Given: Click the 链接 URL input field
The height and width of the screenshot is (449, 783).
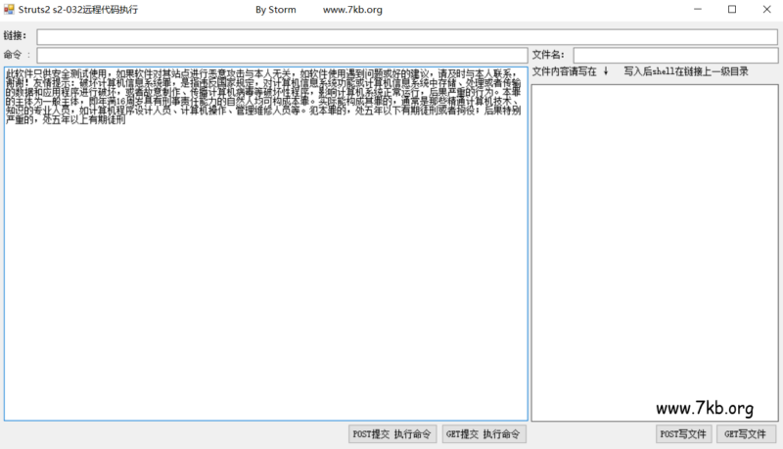Looking at the screenshot, I should [x=407, y=37].
